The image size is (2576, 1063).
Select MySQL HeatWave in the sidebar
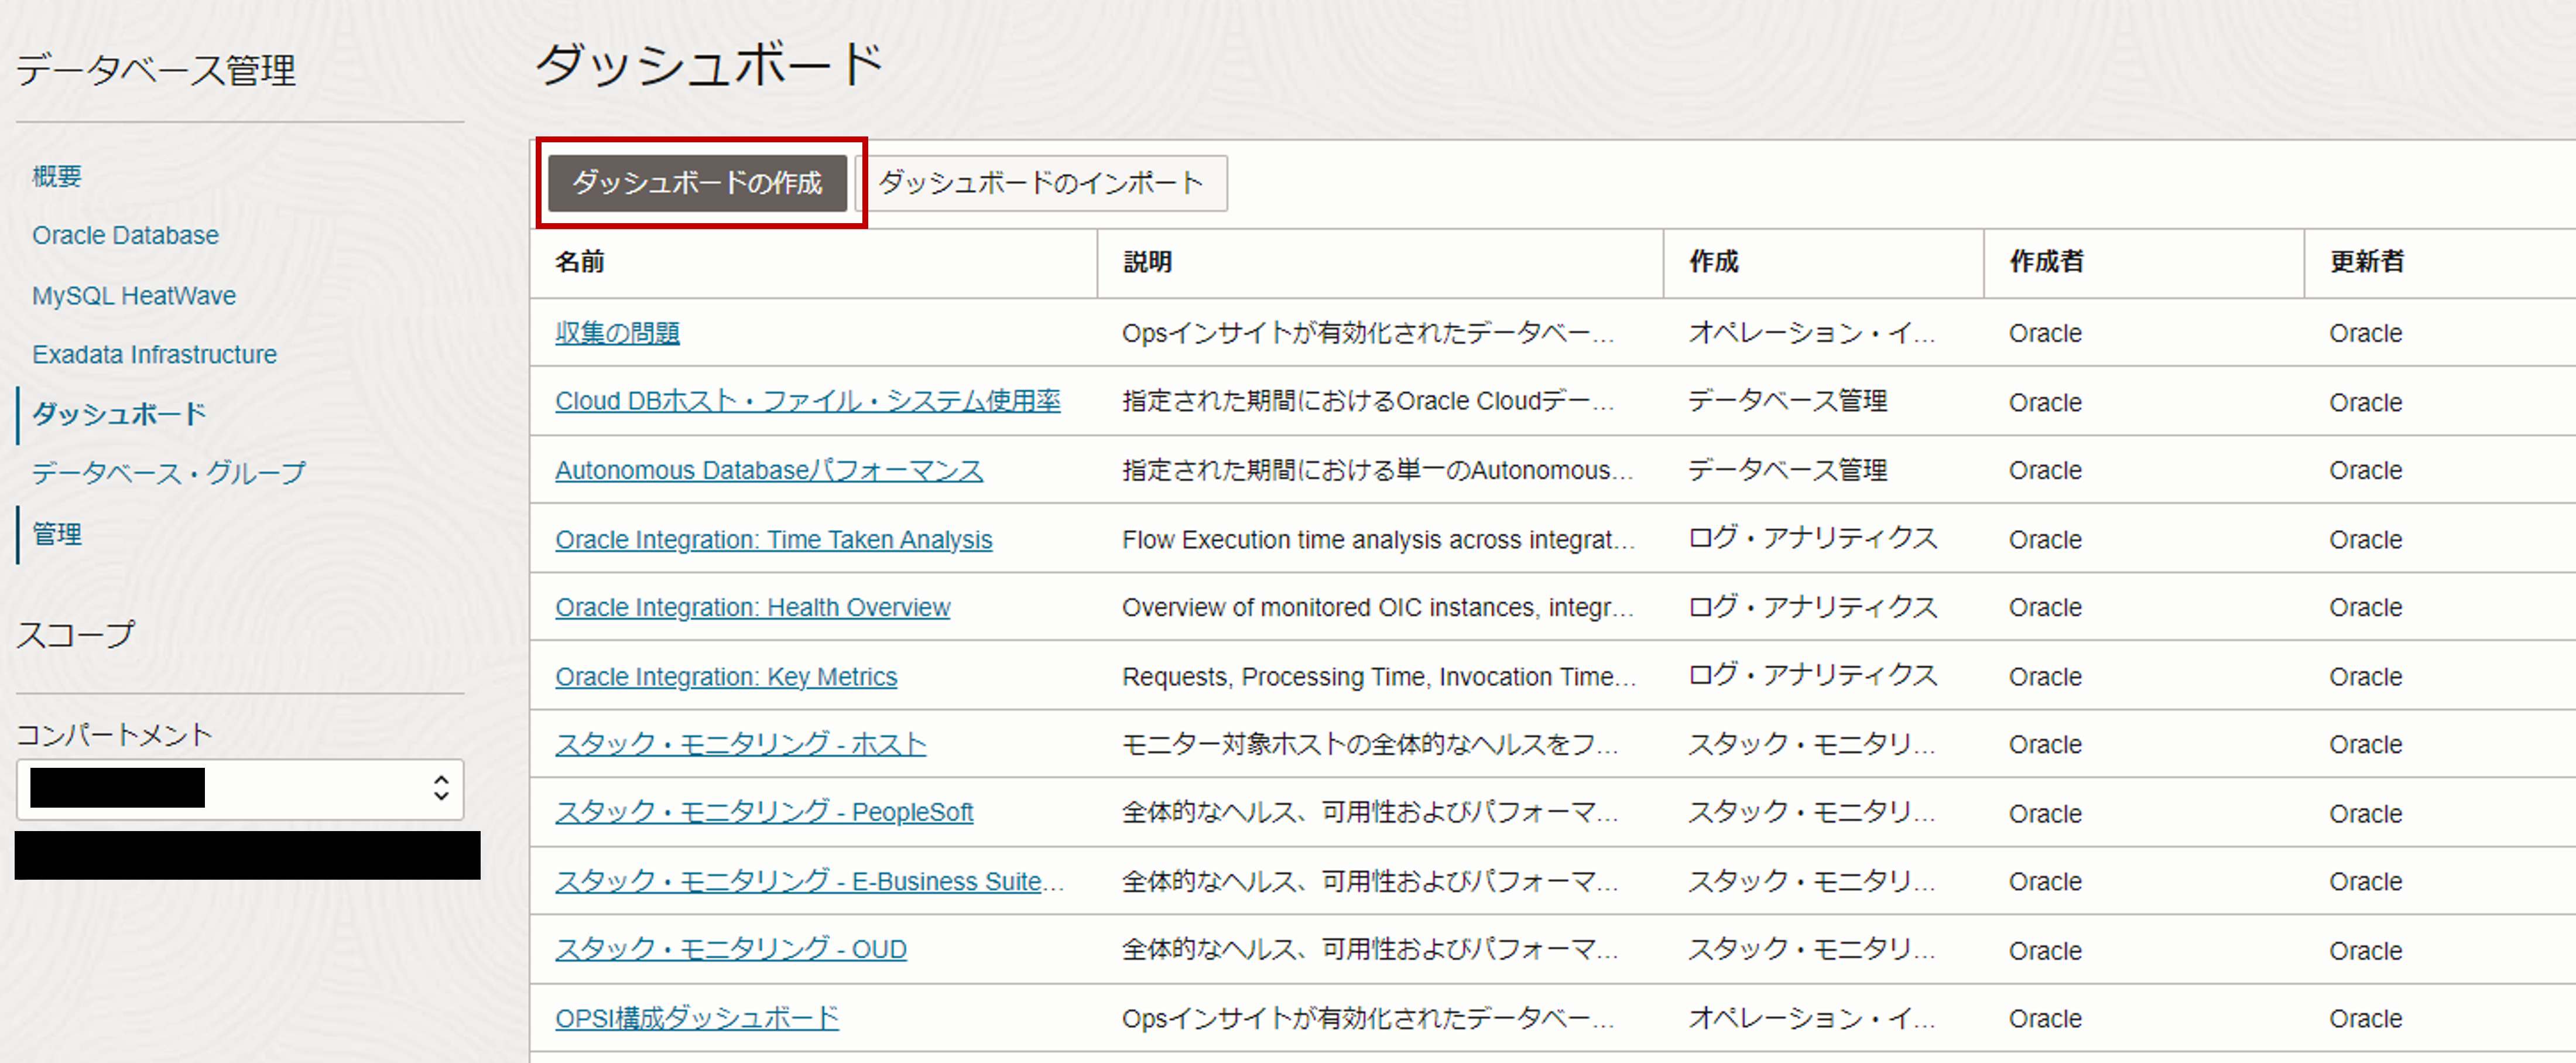[x=134, y=295]
